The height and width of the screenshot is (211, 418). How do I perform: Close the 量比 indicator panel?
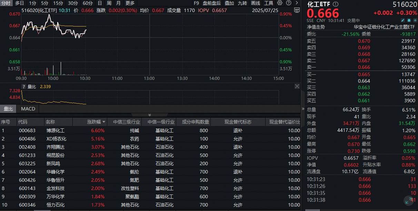pos(297,86)
